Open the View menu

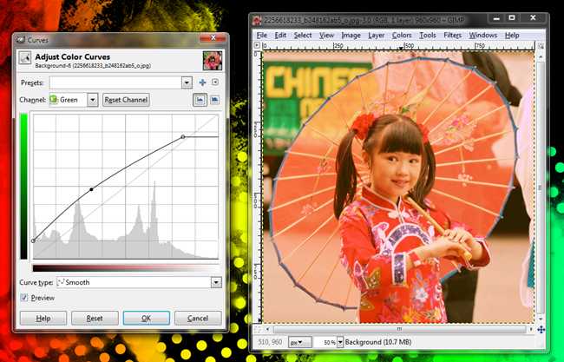coord(326,36)
